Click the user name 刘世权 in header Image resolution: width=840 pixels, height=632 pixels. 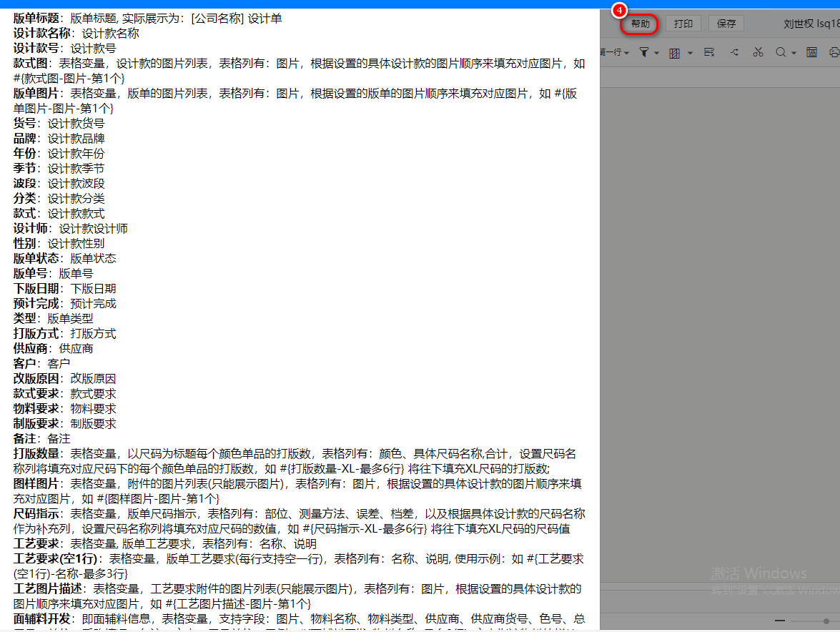pos(799,24)
